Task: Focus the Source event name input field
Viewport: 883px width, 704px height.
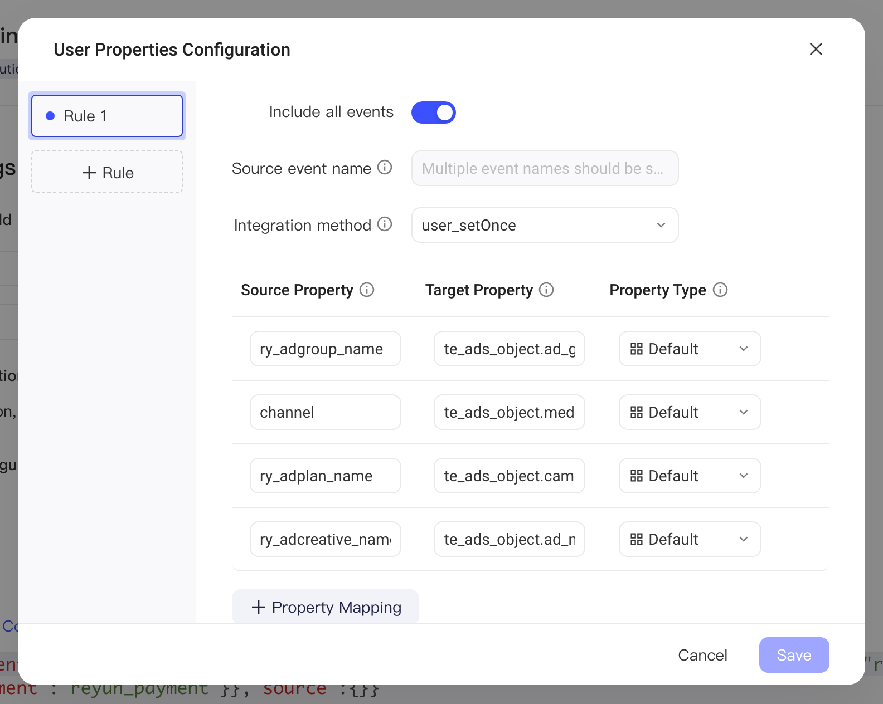Action: [x=545, y=168]
